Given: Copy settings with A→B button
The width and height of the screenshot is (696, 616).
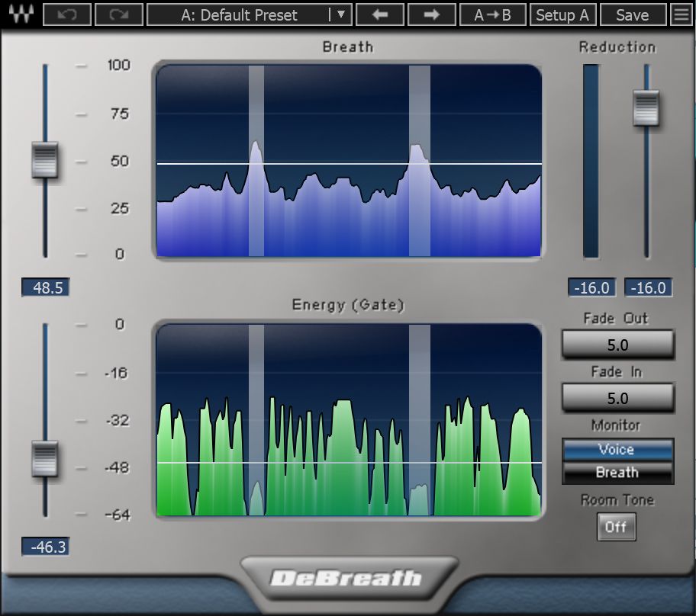Looking at the screenshot, I should coord(492,14).
